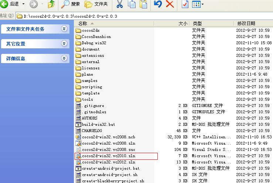Click the 32,339 KB size cell

click(x=177, y=137)
